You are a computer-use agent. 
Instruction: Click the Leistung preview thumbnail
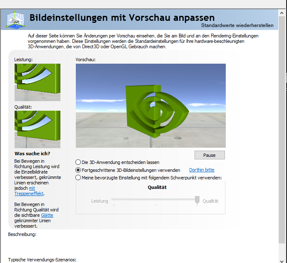coord(37,82)
